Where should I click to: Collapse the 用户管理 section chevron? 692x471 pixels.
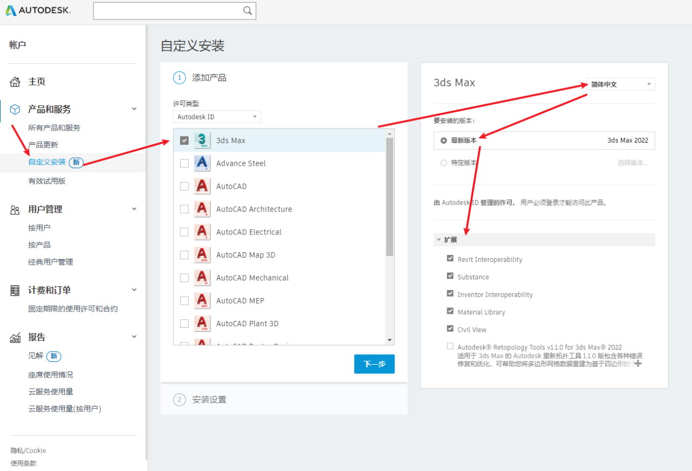pos(135,209)
